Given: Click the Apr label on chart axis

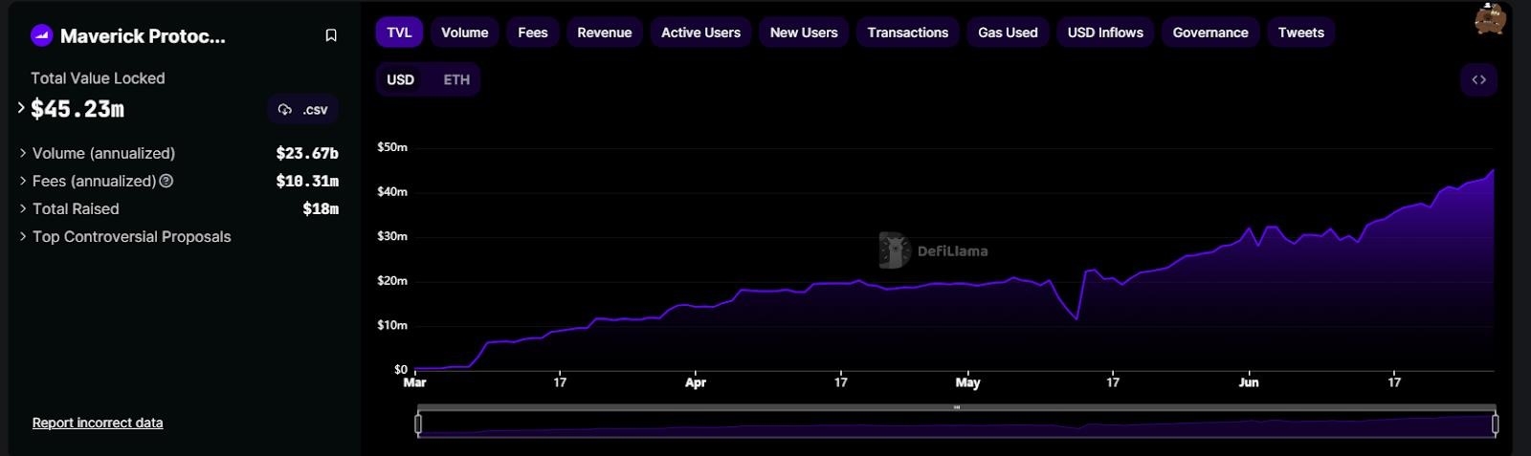Looking at the screenshot, I should point(696,382).
